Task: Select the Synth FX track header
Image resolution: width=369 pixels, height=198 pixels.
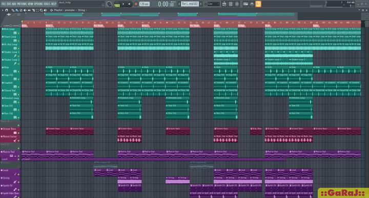Action: [x=10, y=188]
